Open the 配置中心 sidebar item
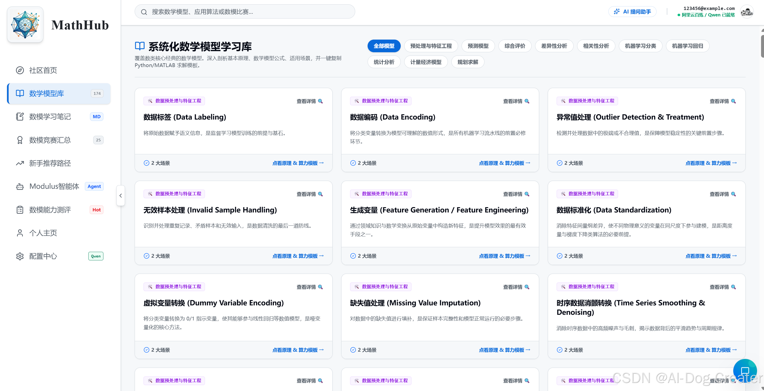Image resolution: width=764 pixels, height=391 pixels. coord(59,256)
